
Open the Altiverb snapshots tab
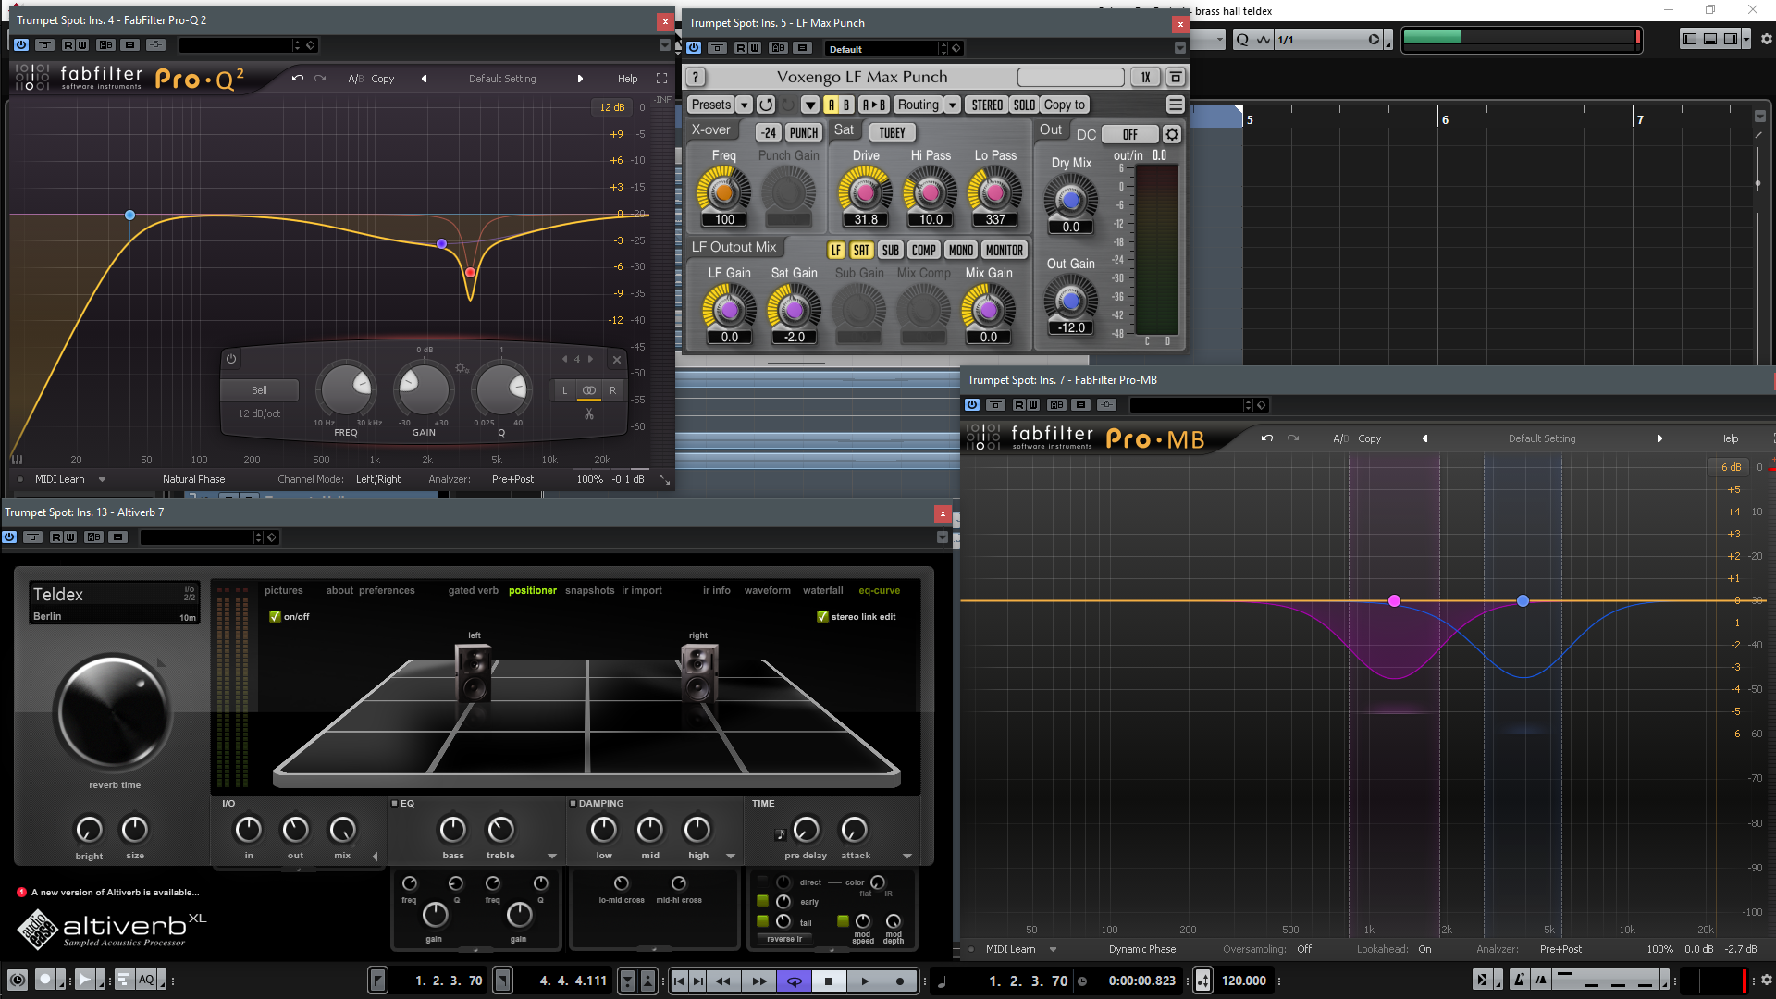click(x=589, y=590)
